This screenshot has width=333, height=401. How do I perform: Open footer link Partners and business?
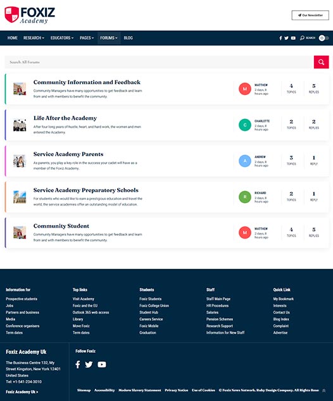pyautogui.click(x=23, y=312)
